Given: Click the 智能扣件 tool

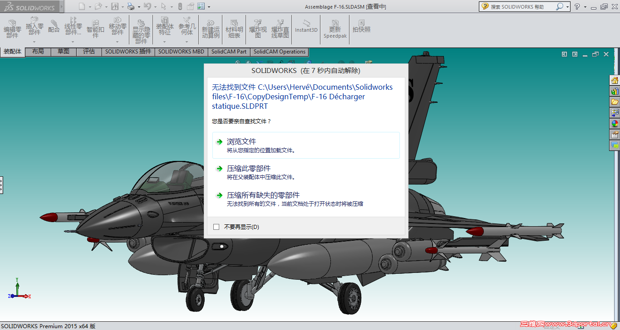Looking at the screenshot, I should point(95,29).
